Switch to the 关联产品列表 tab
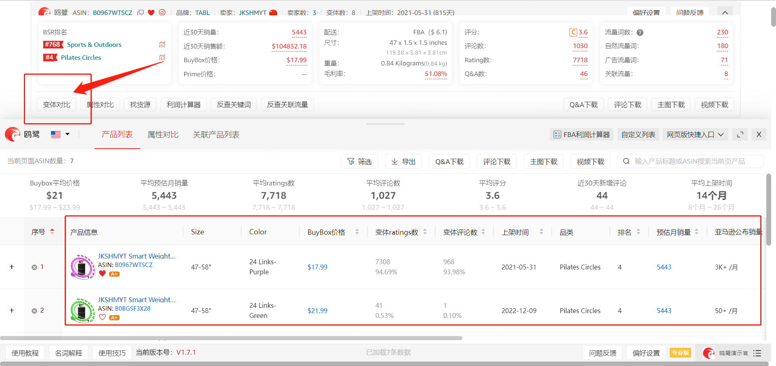This screenshot has width=776, height=366. tap(216, 135)
